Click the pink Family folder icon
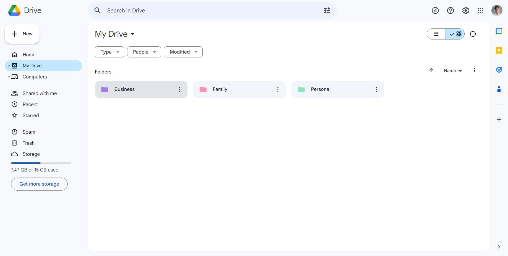 [203, 89]
